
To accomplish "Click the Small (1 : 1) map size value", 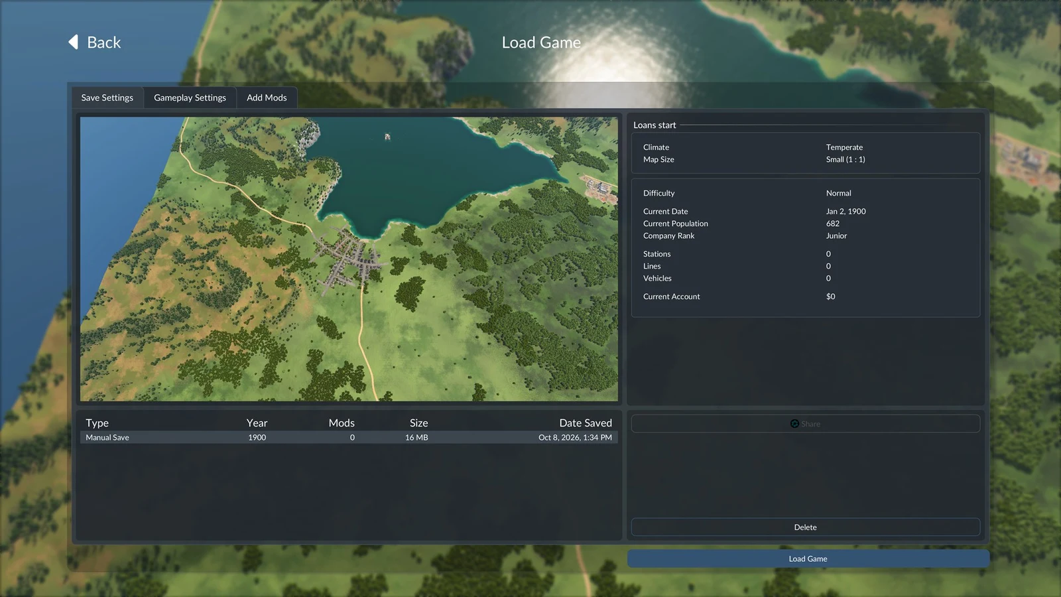I will click(845, 159).
